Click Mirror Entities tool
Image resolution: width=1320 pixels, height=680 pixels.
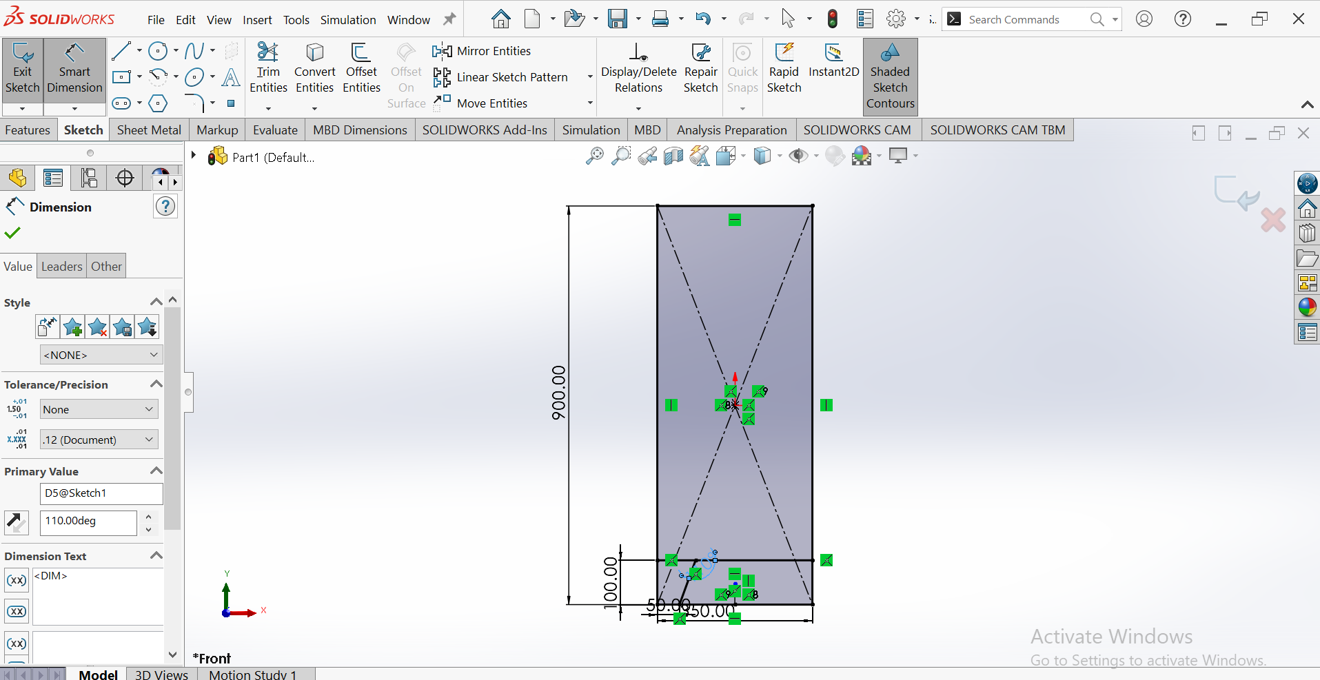coord(482,51)
